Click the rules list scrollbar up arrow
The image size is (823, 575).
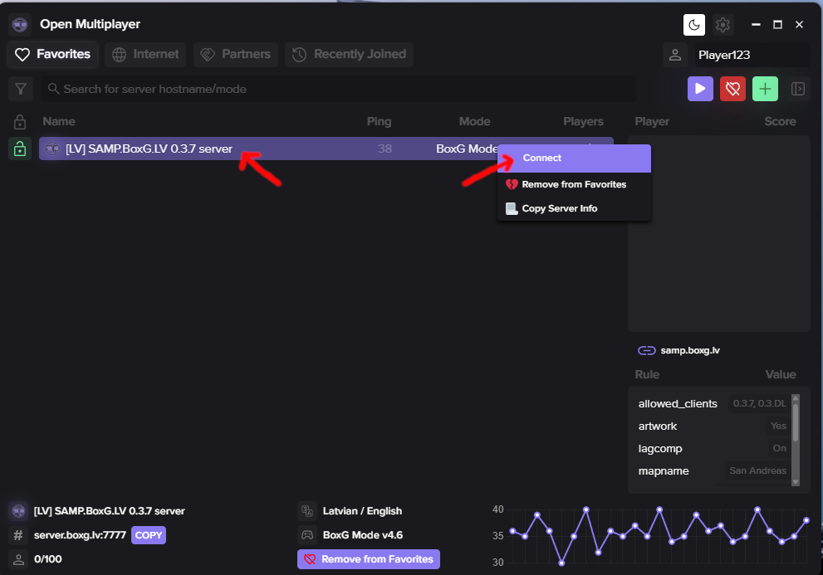pyautogui.click(x=796, y=399)
